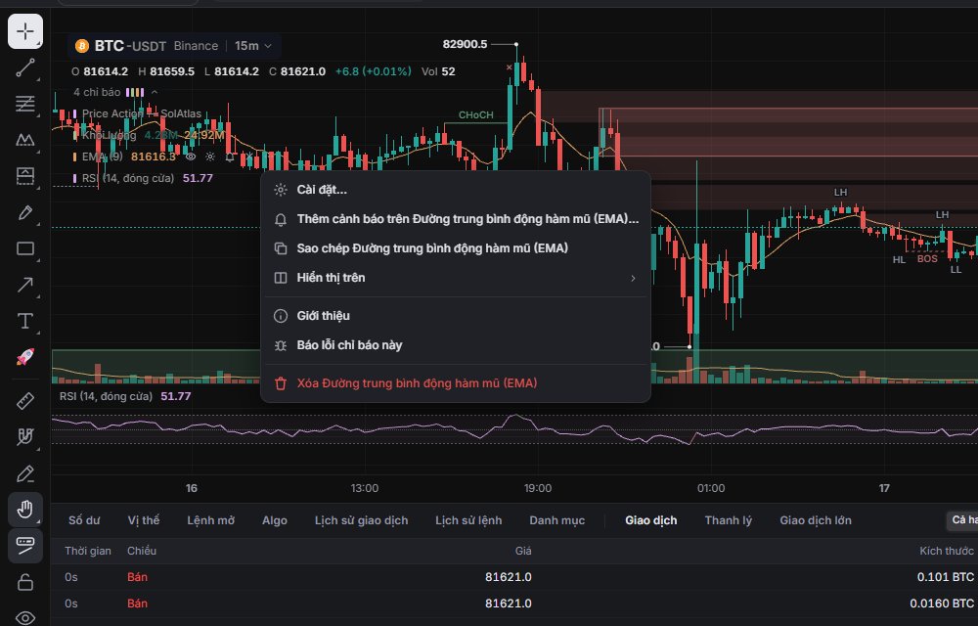978x626 pixels.
Task: Click the EMA (9) alert bell icon
Action: 230,156
